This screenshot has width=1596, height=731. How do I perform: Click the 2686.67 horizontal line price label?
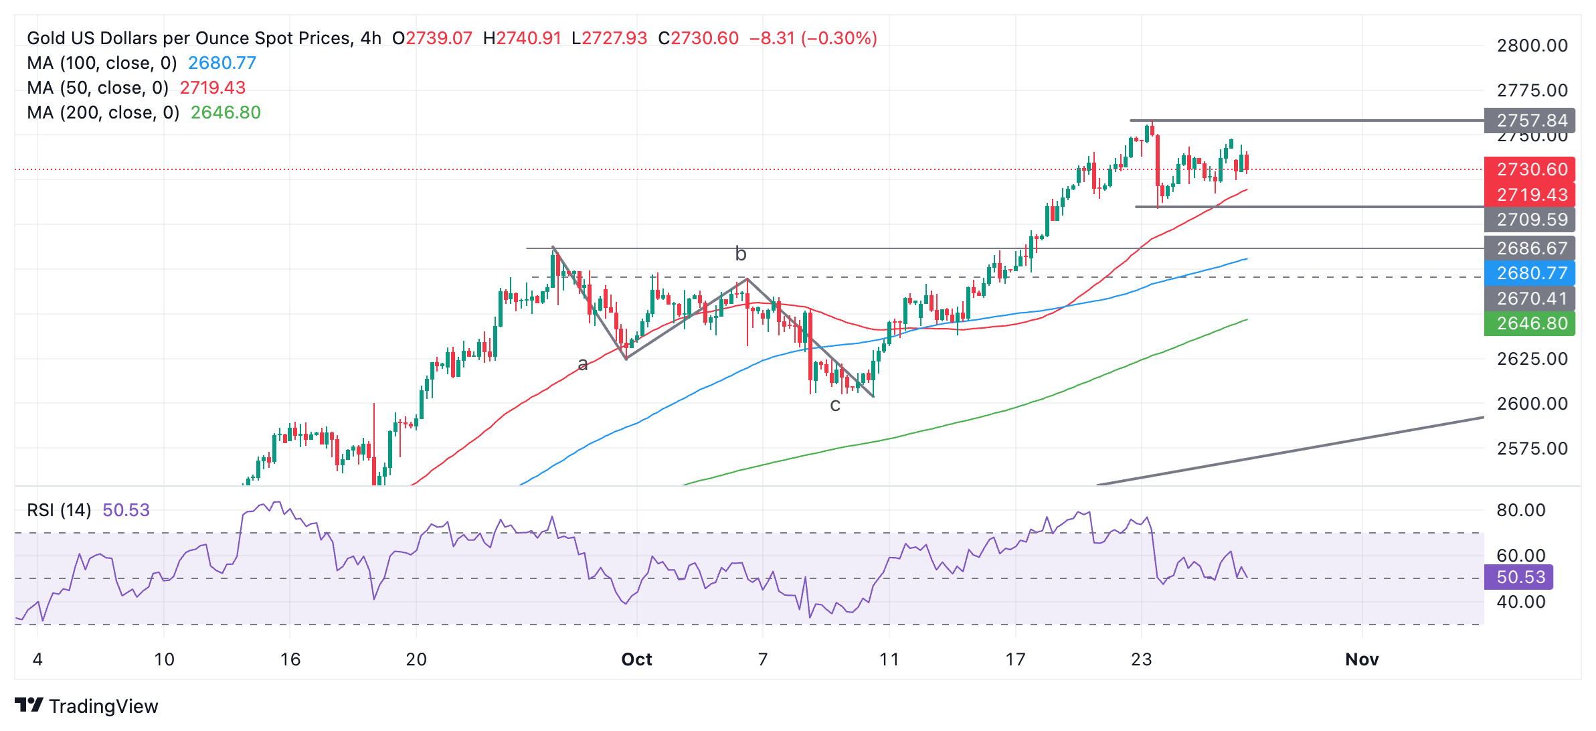1530,248
